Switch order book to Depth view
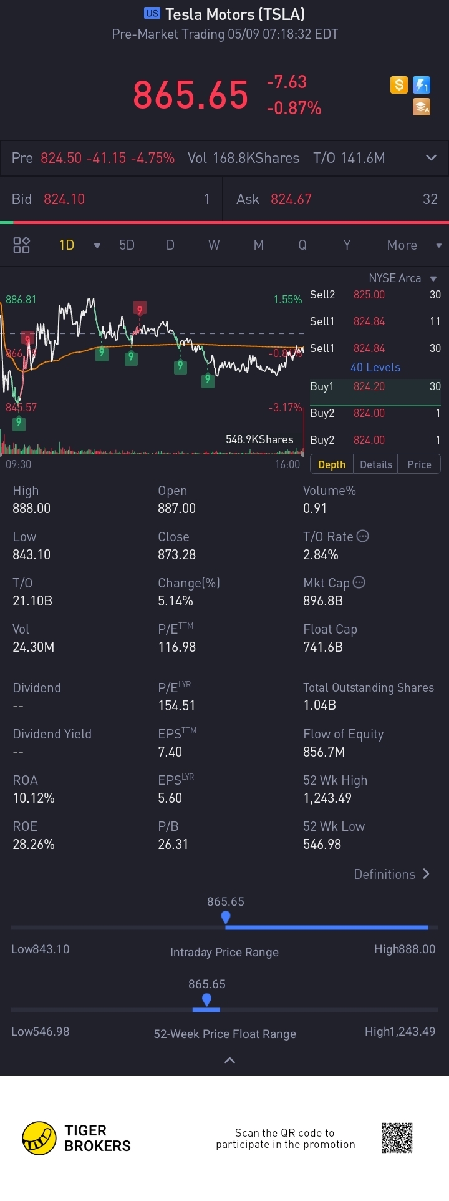Viewport: 449px width, 1201px height. 332,464
